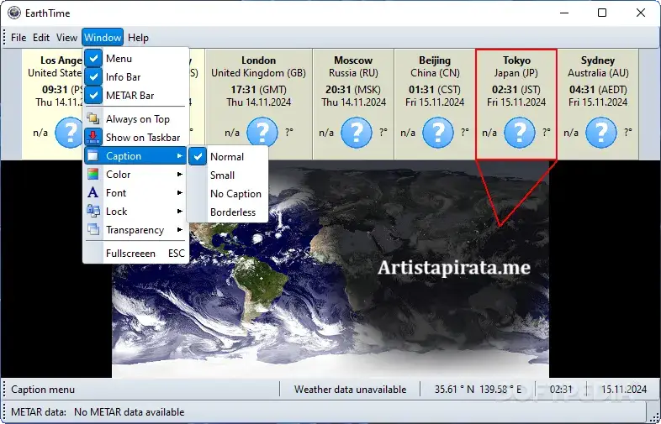This screenshot has height=424, width=661.
Task: Select Fullscreen from the Window menu
Action: [x=135, y=253]
